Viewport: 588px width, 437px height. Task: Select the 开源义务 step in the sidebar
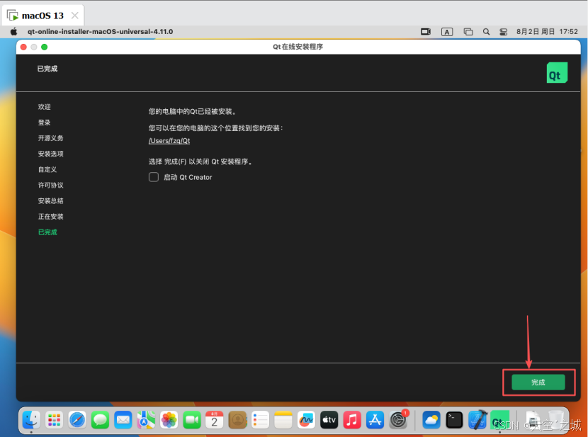(50, 138)
